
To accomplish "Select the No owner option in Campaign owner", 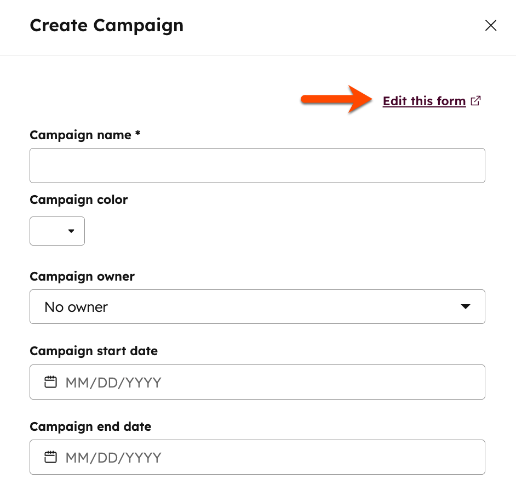I will point(75,307).
